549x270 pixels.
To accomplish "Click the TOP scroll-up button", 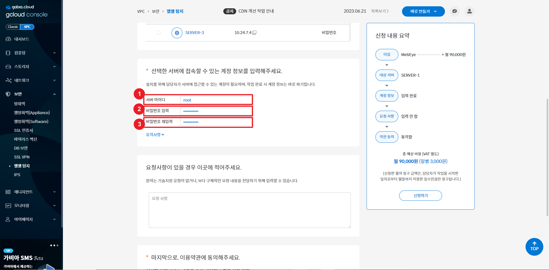I will [x=534, y=247].
